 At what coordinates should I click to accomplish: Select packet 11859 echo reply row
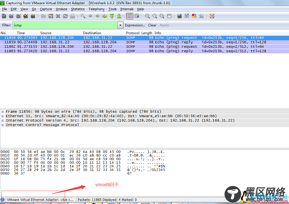(144, 42)
